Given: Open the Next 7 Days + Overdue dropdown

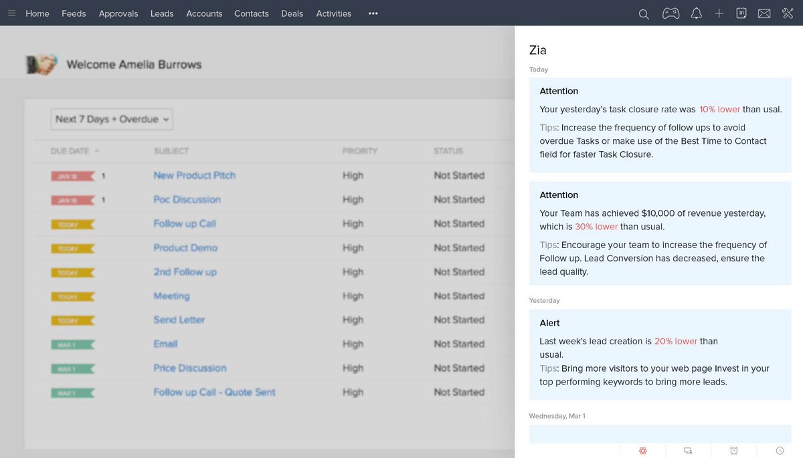Looking at the screenshot, I should point(111,119).
